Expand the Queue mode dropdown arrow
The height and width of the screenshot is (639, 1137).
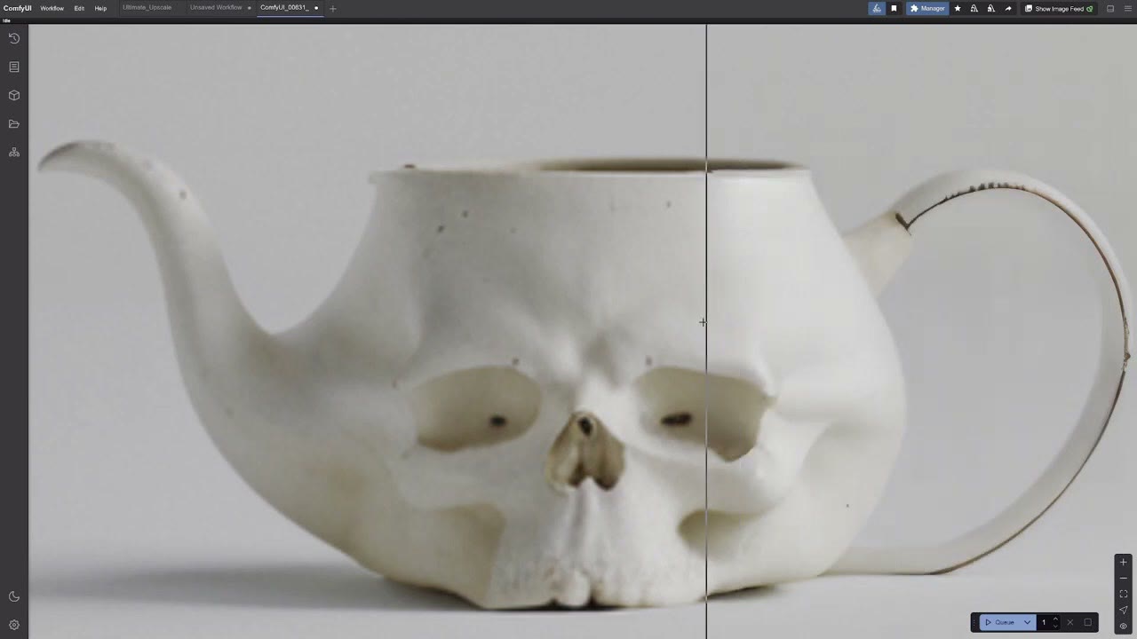click(1028, 622)
